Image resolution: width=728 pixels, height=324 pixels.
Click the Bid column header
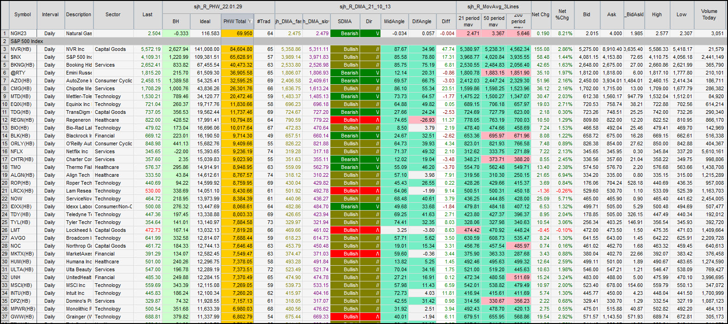[586, 14]
